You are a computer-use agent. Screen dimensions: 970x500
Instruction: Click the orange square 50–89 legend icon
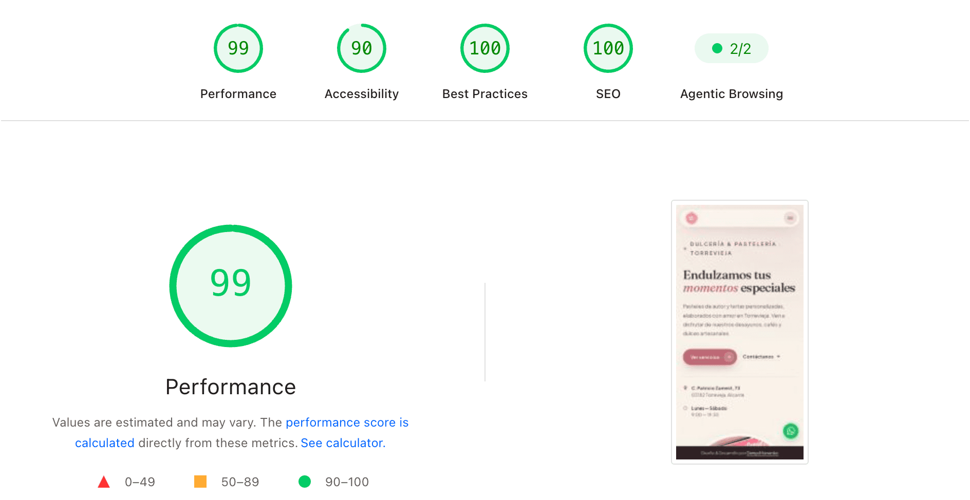click(200, 482)
